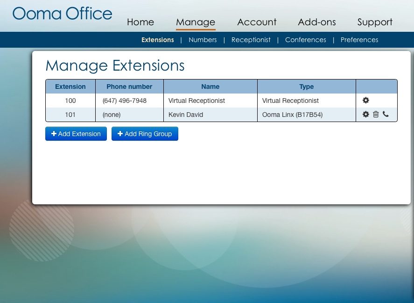This screenshot has width=414, height=303.
Task: Click the Ooma Linx (B17B54) type cell
Action: [x=307, y=115]
